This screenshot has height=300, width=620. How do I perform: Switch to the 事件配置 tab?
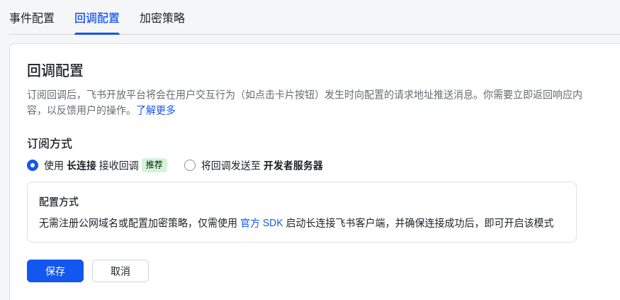tap(32, 18)
